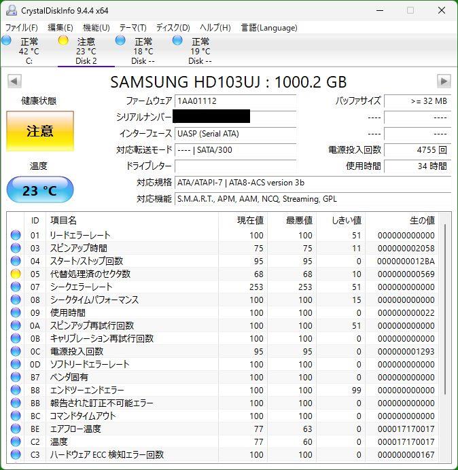This screenshot has width=458, height=470.
Task: Open the テーマ(T) menu
Action: (x=133, y=28)
